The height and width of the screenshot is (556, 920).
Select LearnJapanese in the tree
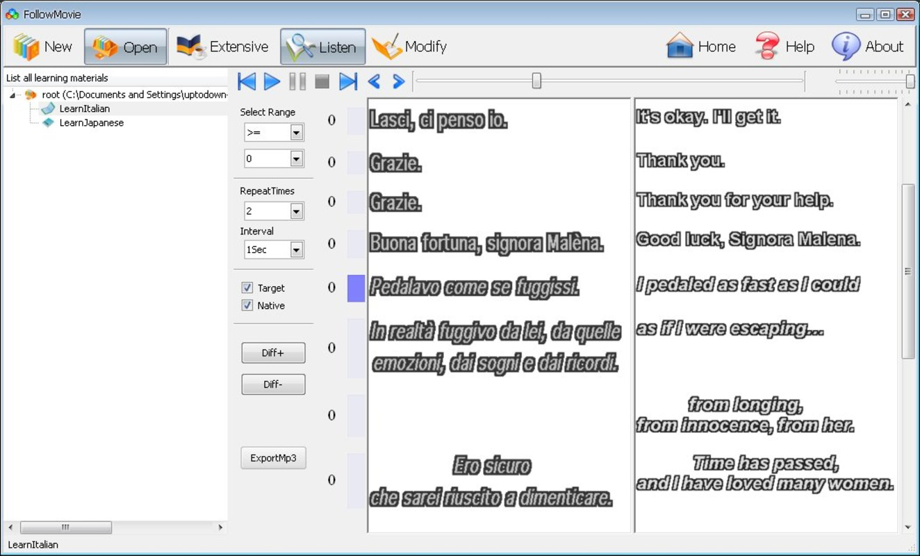pyautogui.click(x=91, y=122)
